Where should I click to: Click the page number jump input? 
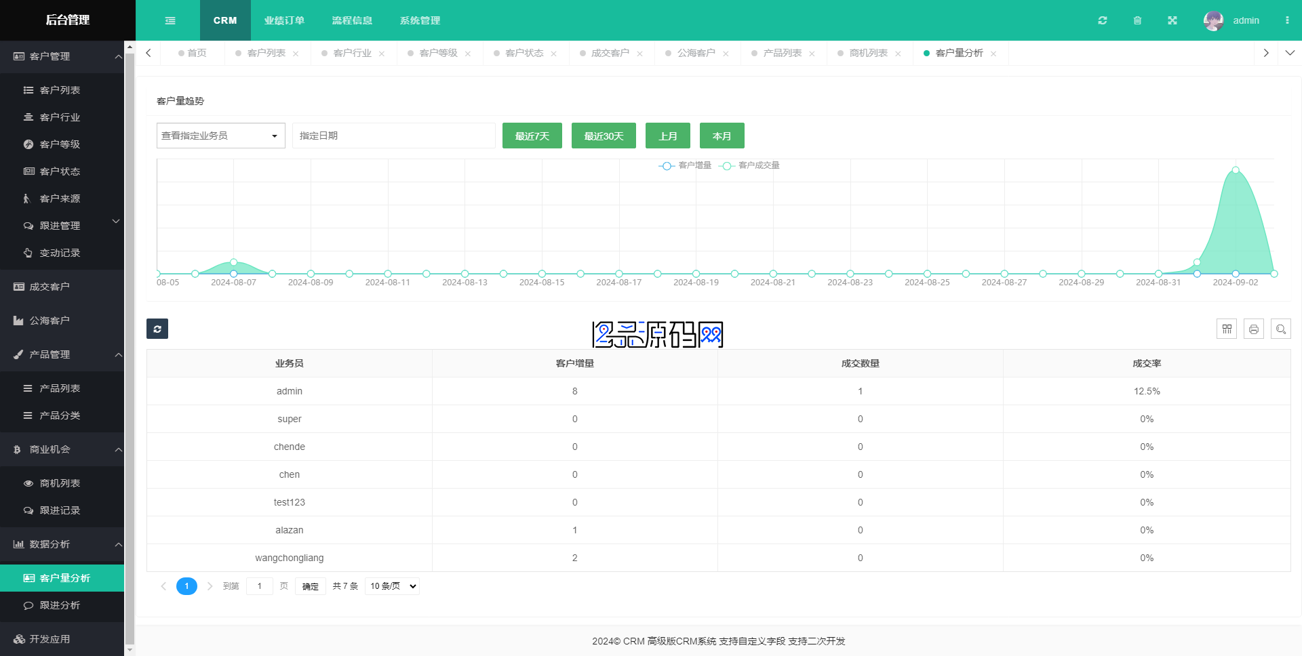(x=260, y=586)
